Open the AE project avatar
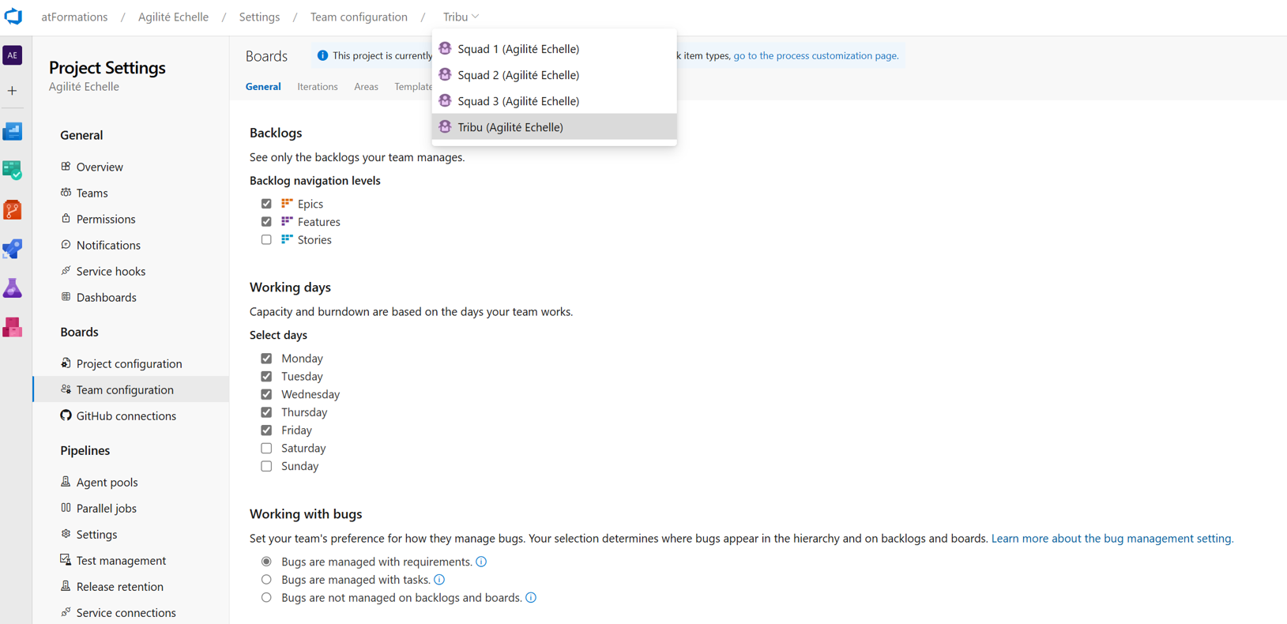1287x624 pixels. [x=13, y=55]
